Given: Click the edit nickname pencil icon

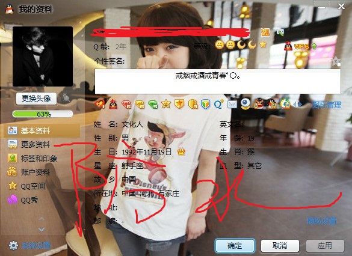Looking at the screenshot, I should click(x=280, y=32).
